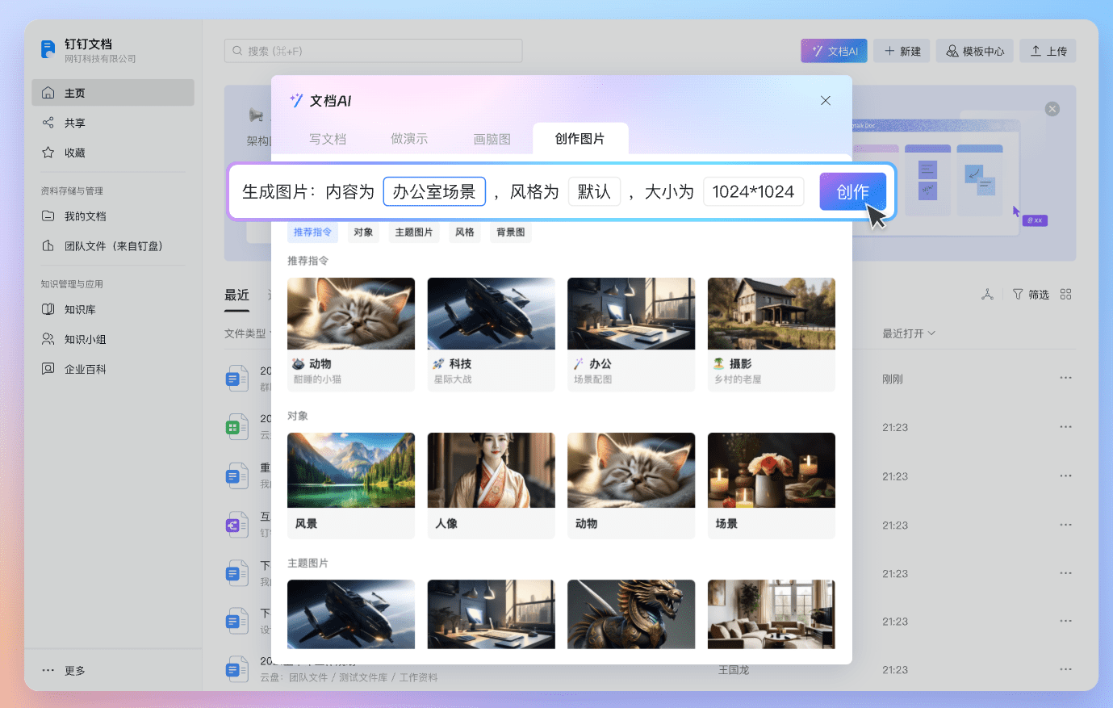Open 模板中心 template center
This screenshot has height=708, width=1113.
tap(975, 51)
